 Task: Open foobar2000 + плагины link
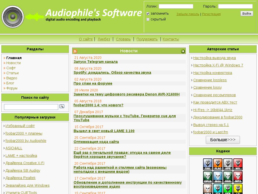pos(24,133)
